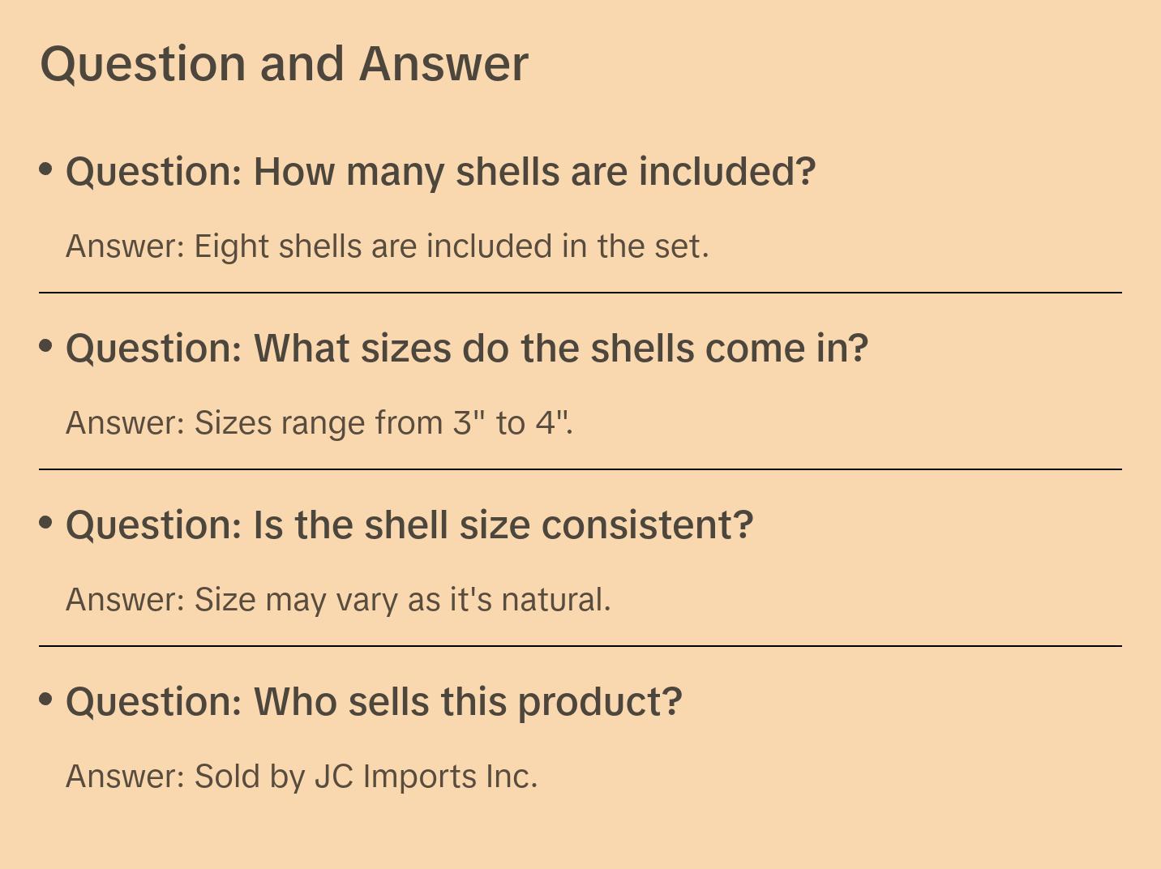The width and height of the screenshot is (1161, 869).
Task: Open the "Who sells this product?" question
Action: tap(374, 702)
